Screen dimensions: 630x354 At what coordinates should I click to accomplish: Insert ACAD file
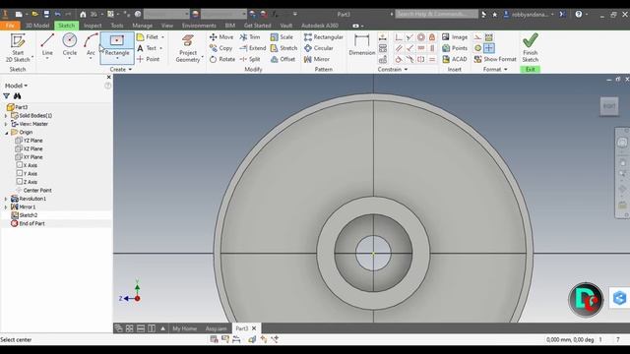point(455,59)
